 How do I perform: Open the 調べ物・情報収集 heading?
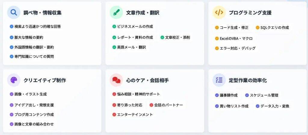pyautogui.click(x=42, y=13)
